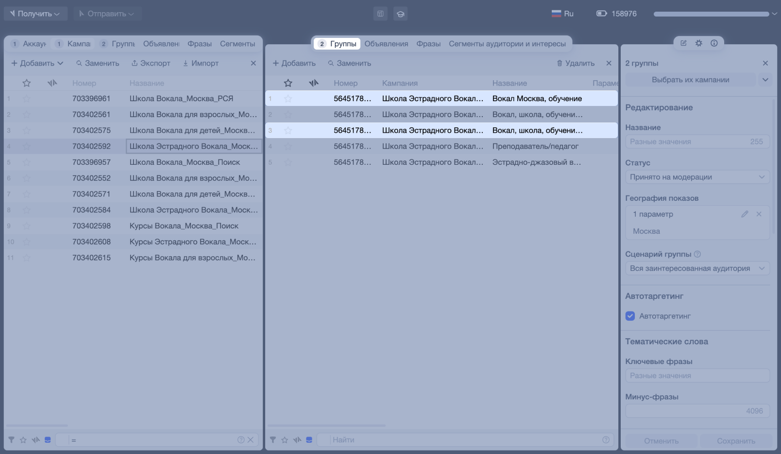Screen dimensions: 781x454
Task: Switch to left Группы tab
Action: tap(118, 44)
